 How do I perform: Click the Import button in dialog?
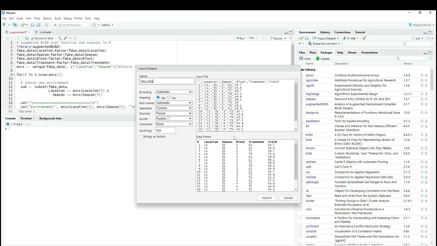(267, 198)
